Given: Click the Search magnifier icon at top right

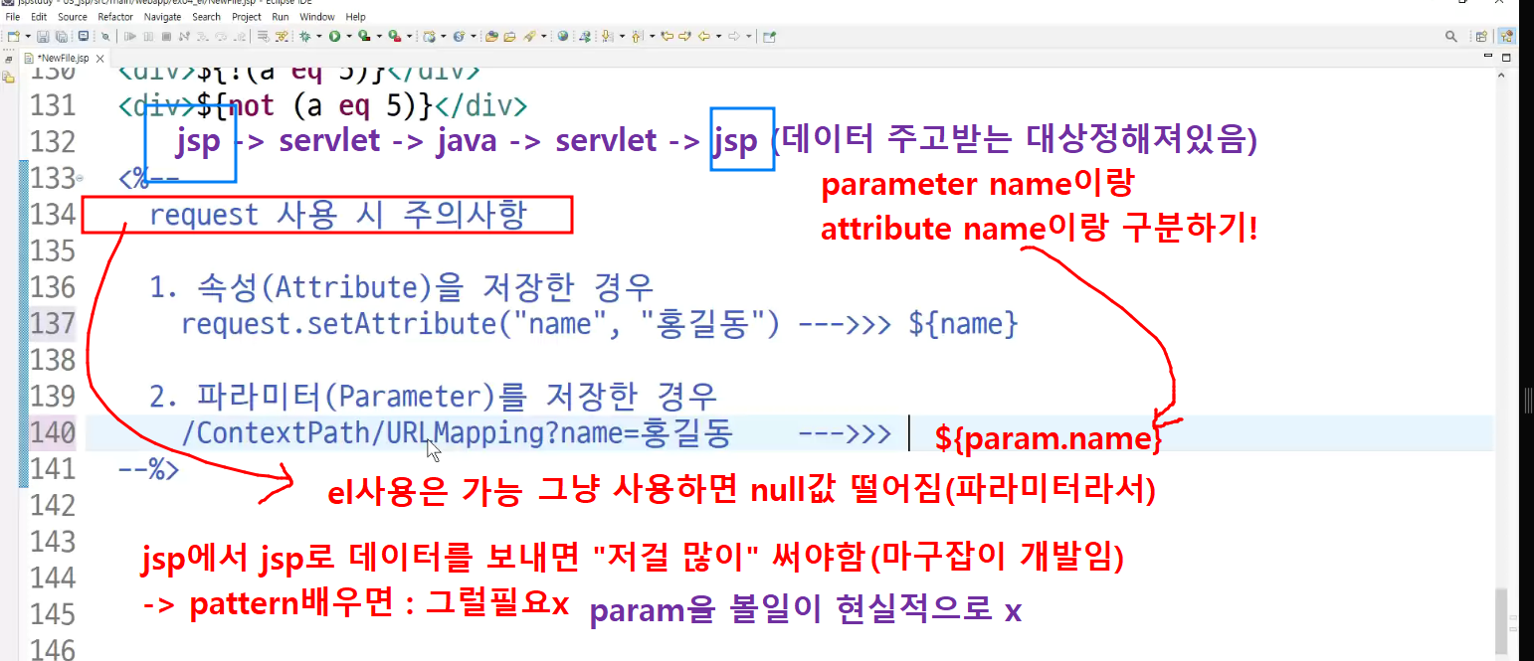Looking at the screenshot, I should pyautogui.click(x=1451, y=37).
